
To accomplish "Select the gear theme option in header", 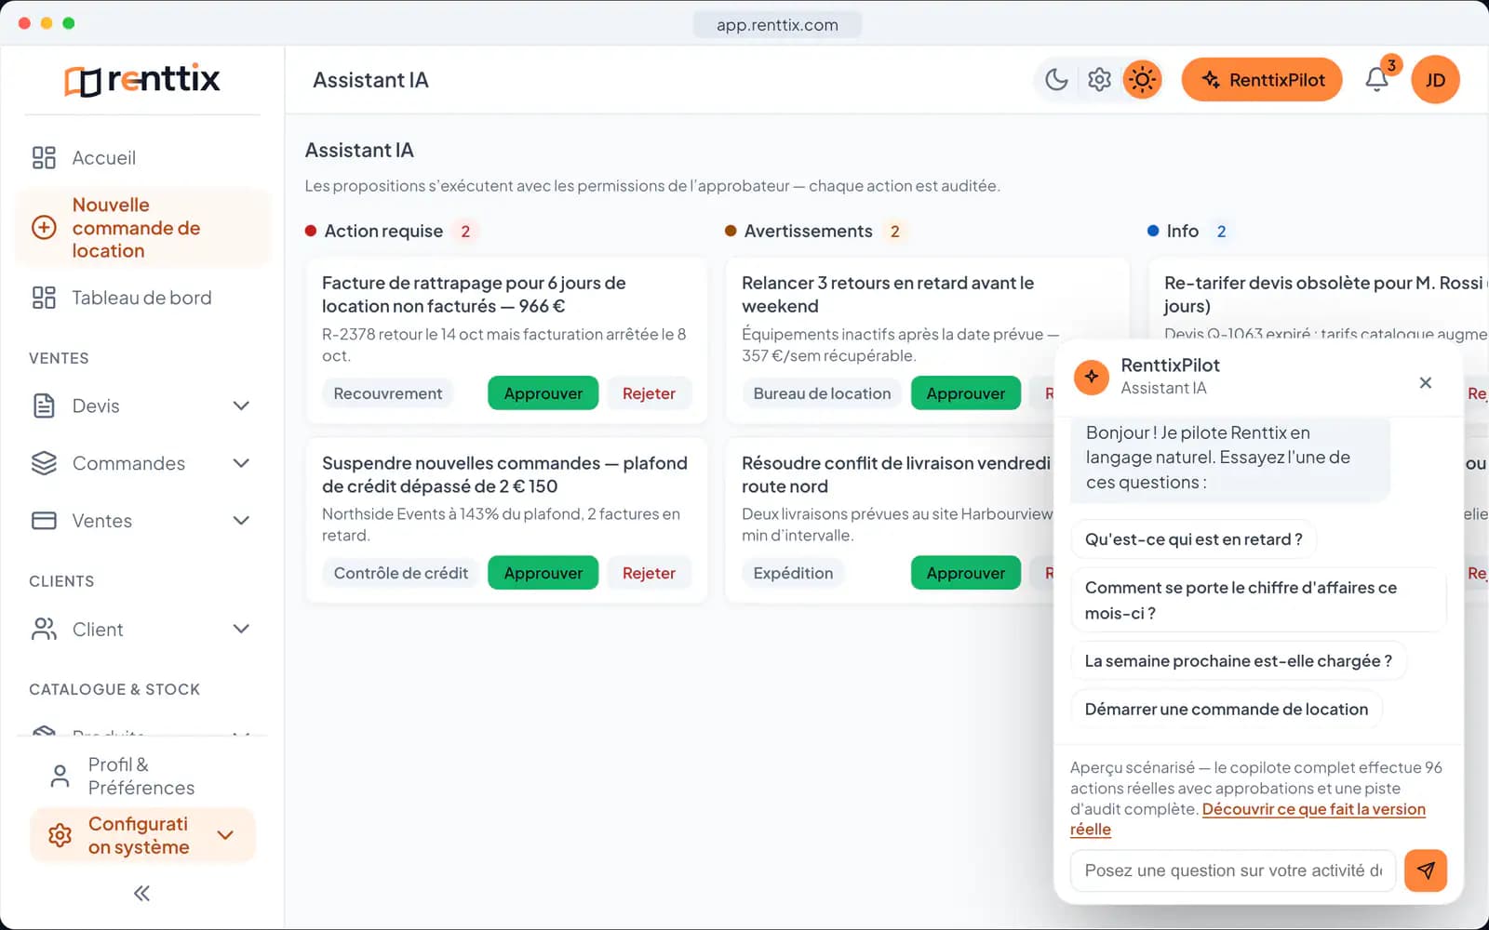I will 1099,80.
